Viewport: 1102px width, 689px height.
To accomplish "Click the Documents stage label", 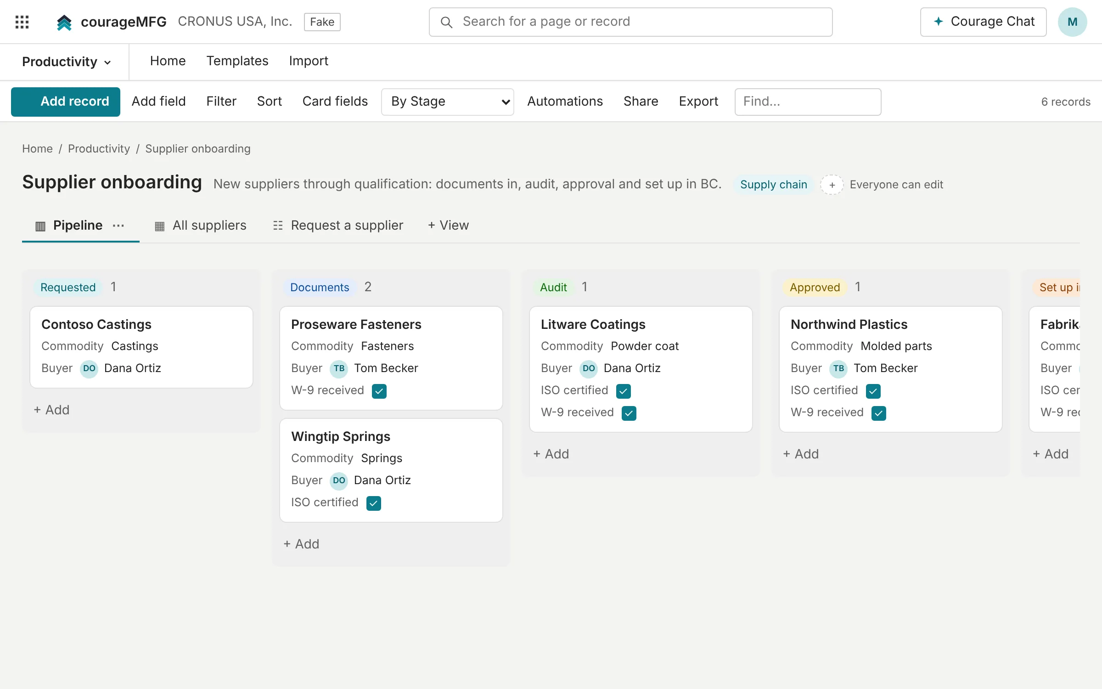I will pos(320,287).
